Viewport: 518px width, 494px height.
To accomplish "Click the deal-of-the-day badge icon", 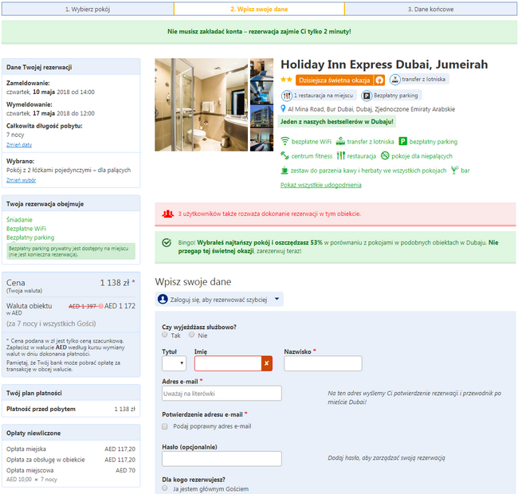I will [x=379, y=80].
